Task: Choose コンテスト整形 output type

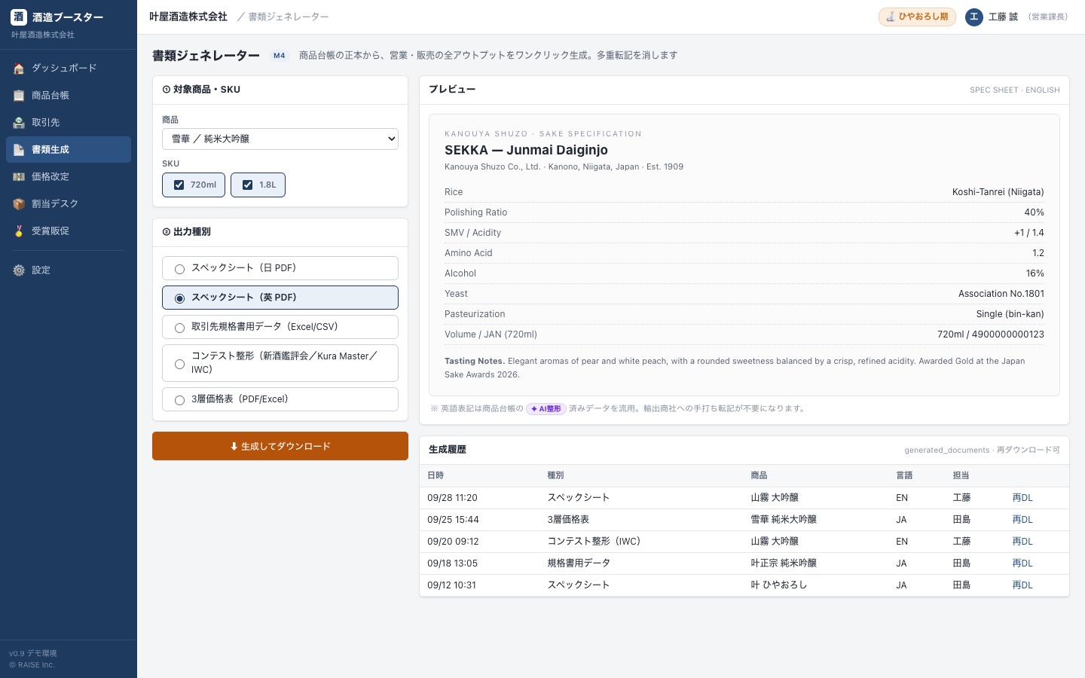Action: (x=280, y=363)
